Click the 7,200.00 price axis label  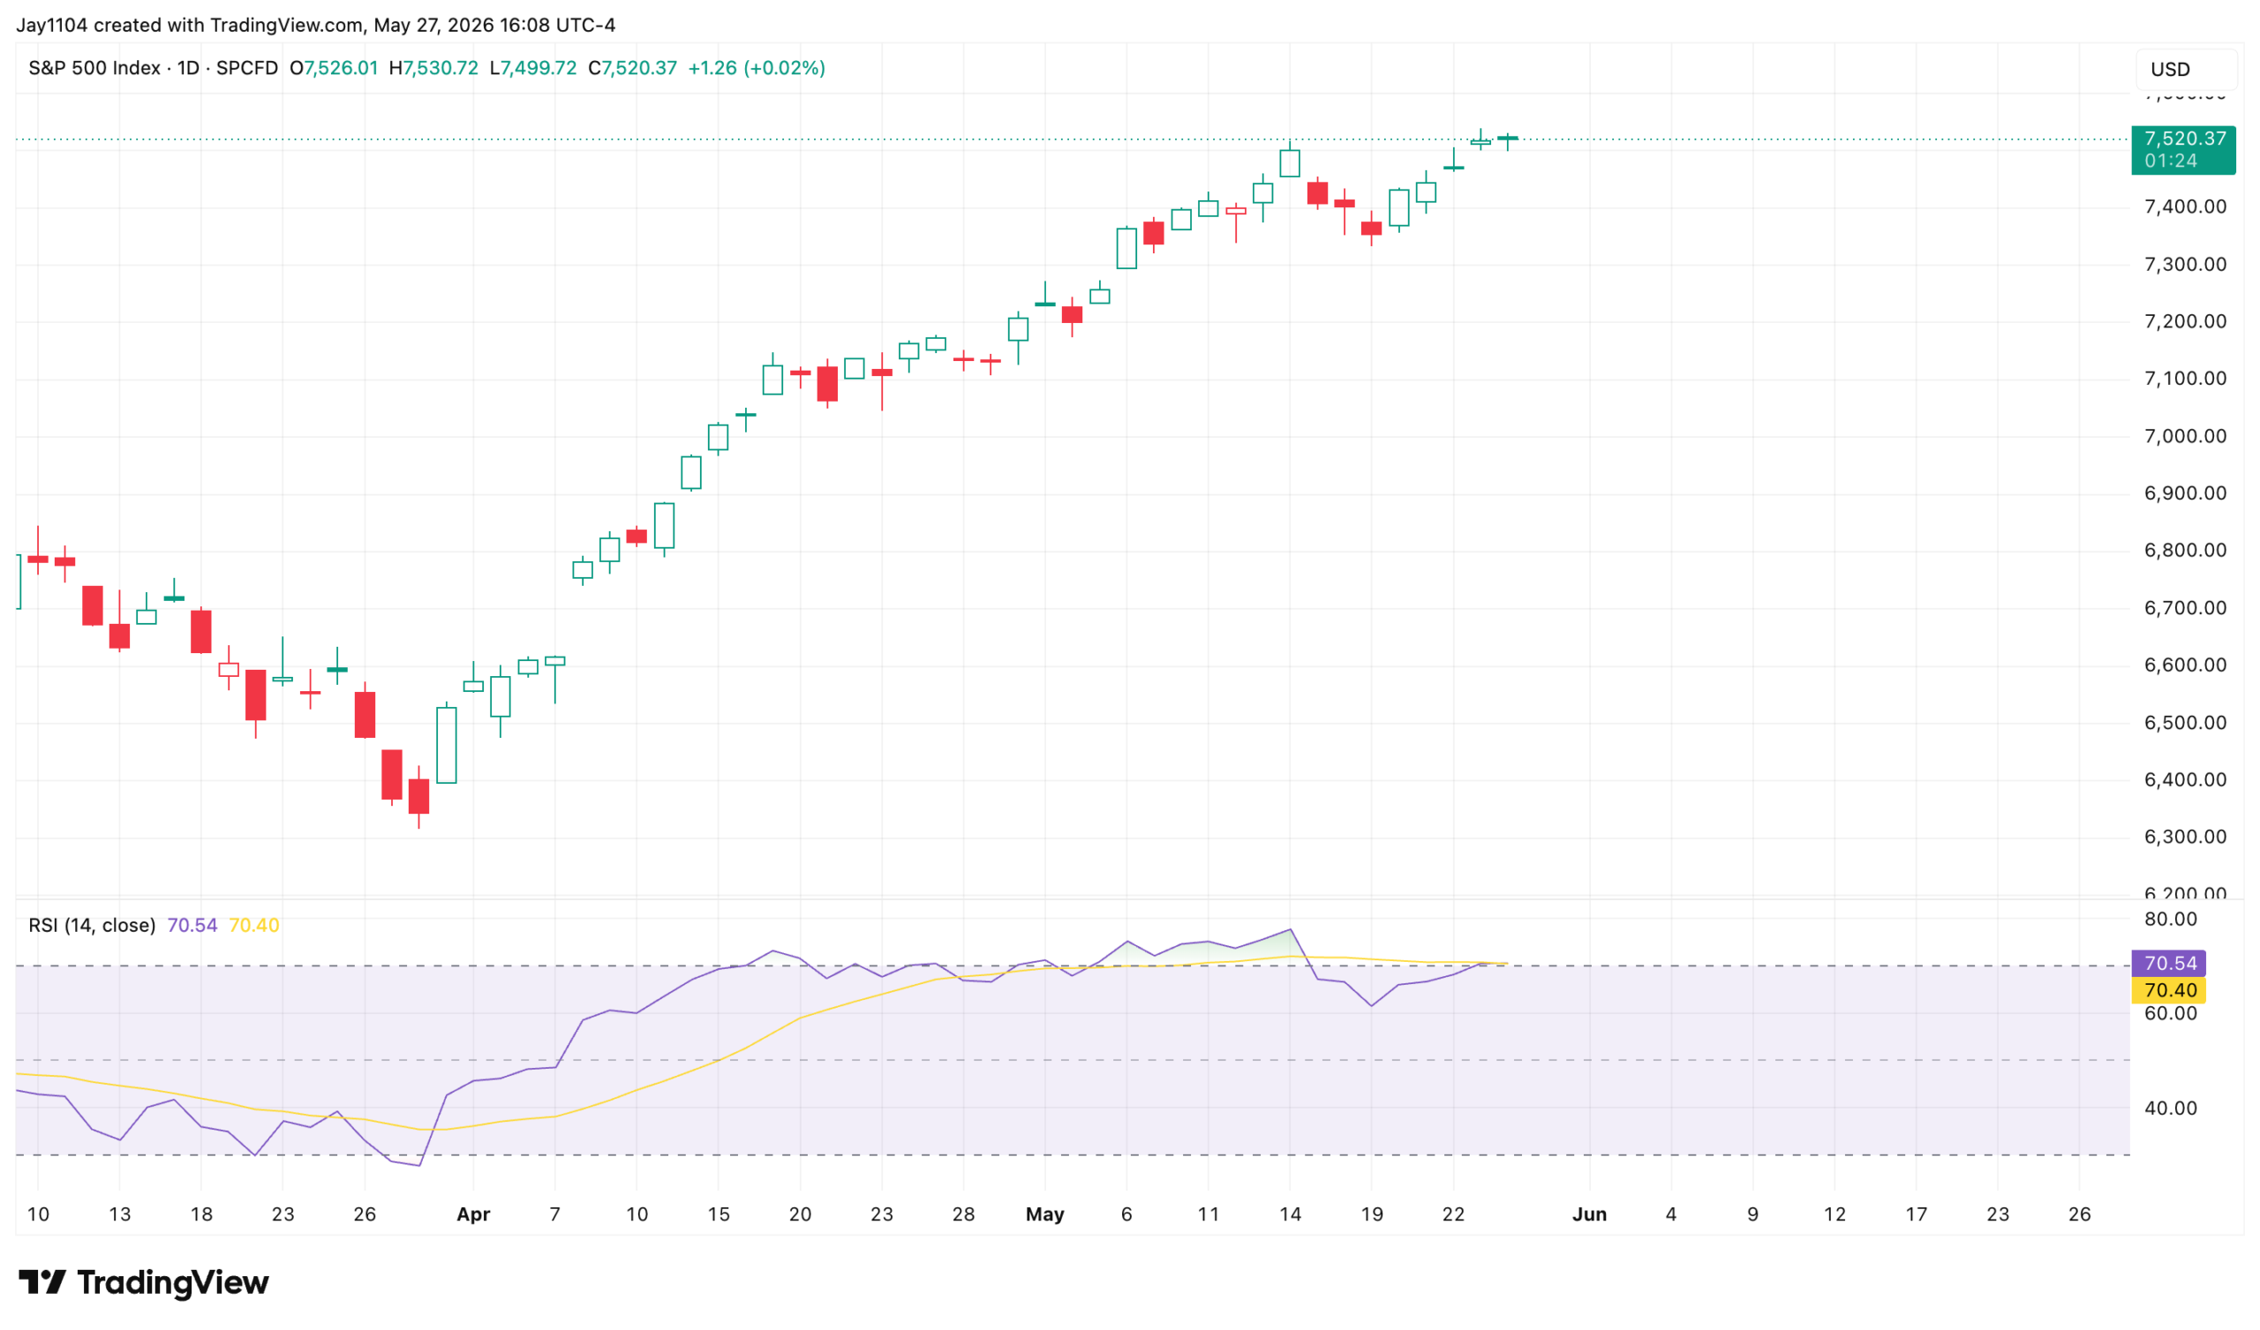[x=2185, y=322]
